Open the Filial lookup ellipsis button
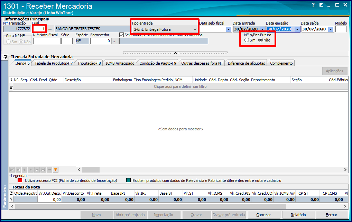The width and height of the screenshot is (352, 222). [x=50, y=29]
